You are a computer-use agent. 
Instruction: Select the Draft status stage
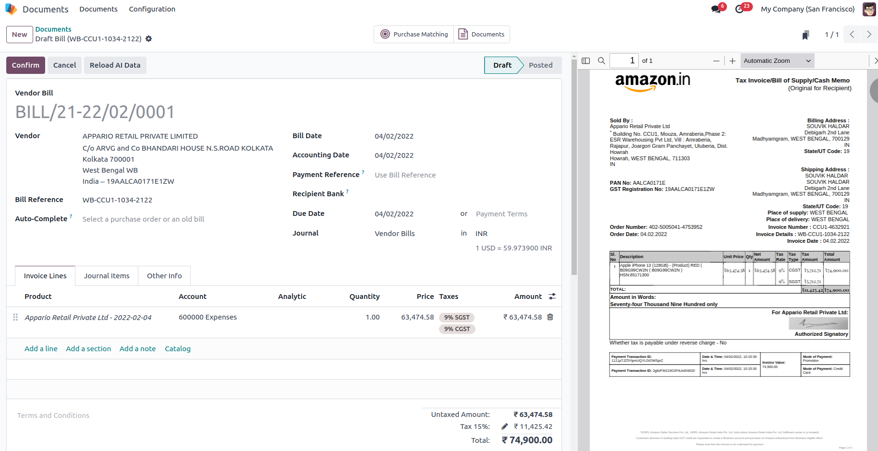(502, 65)
